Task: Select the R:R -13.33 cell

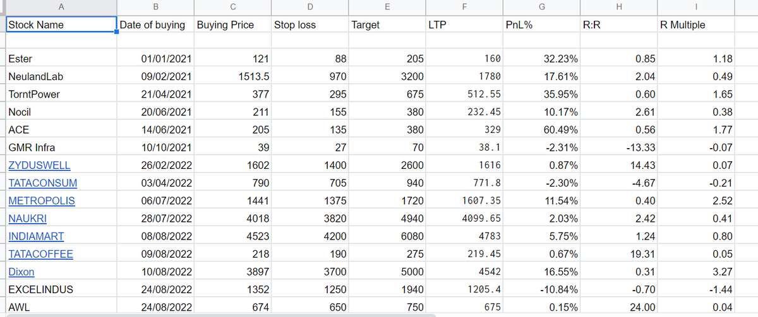Action: [619, 147]
